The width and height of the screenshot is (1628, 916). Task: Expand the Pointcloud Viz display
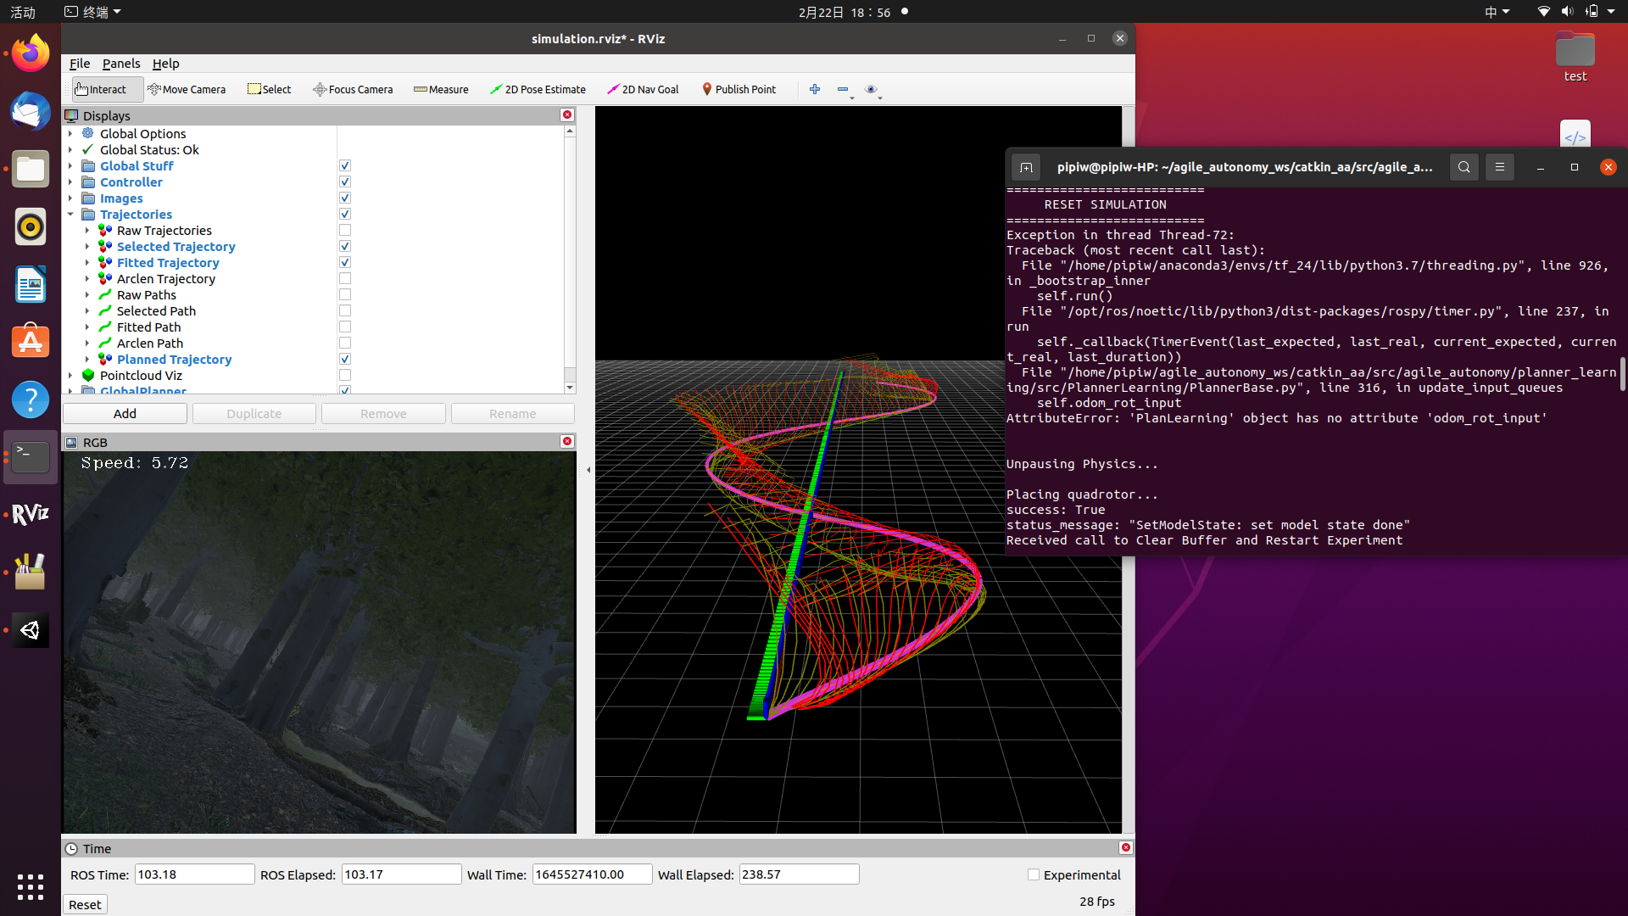tap(70, 376)
